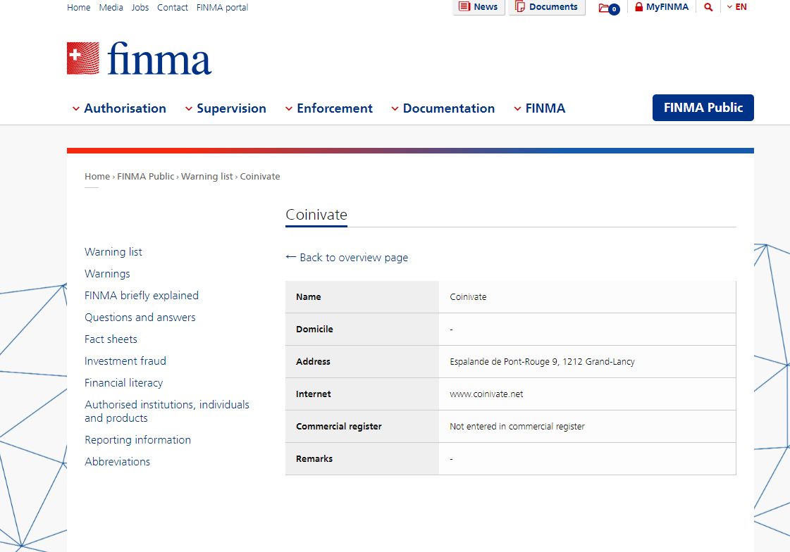Open MyFINMA login
790x552 pixels.
pos(662,7)
